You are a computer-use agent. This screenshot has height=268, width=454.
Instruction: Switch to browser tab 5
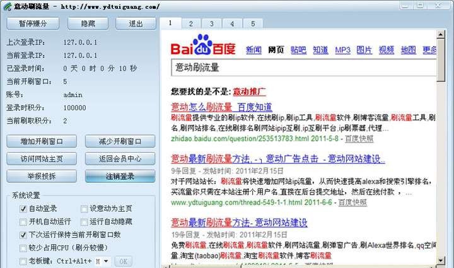(253, 24)
